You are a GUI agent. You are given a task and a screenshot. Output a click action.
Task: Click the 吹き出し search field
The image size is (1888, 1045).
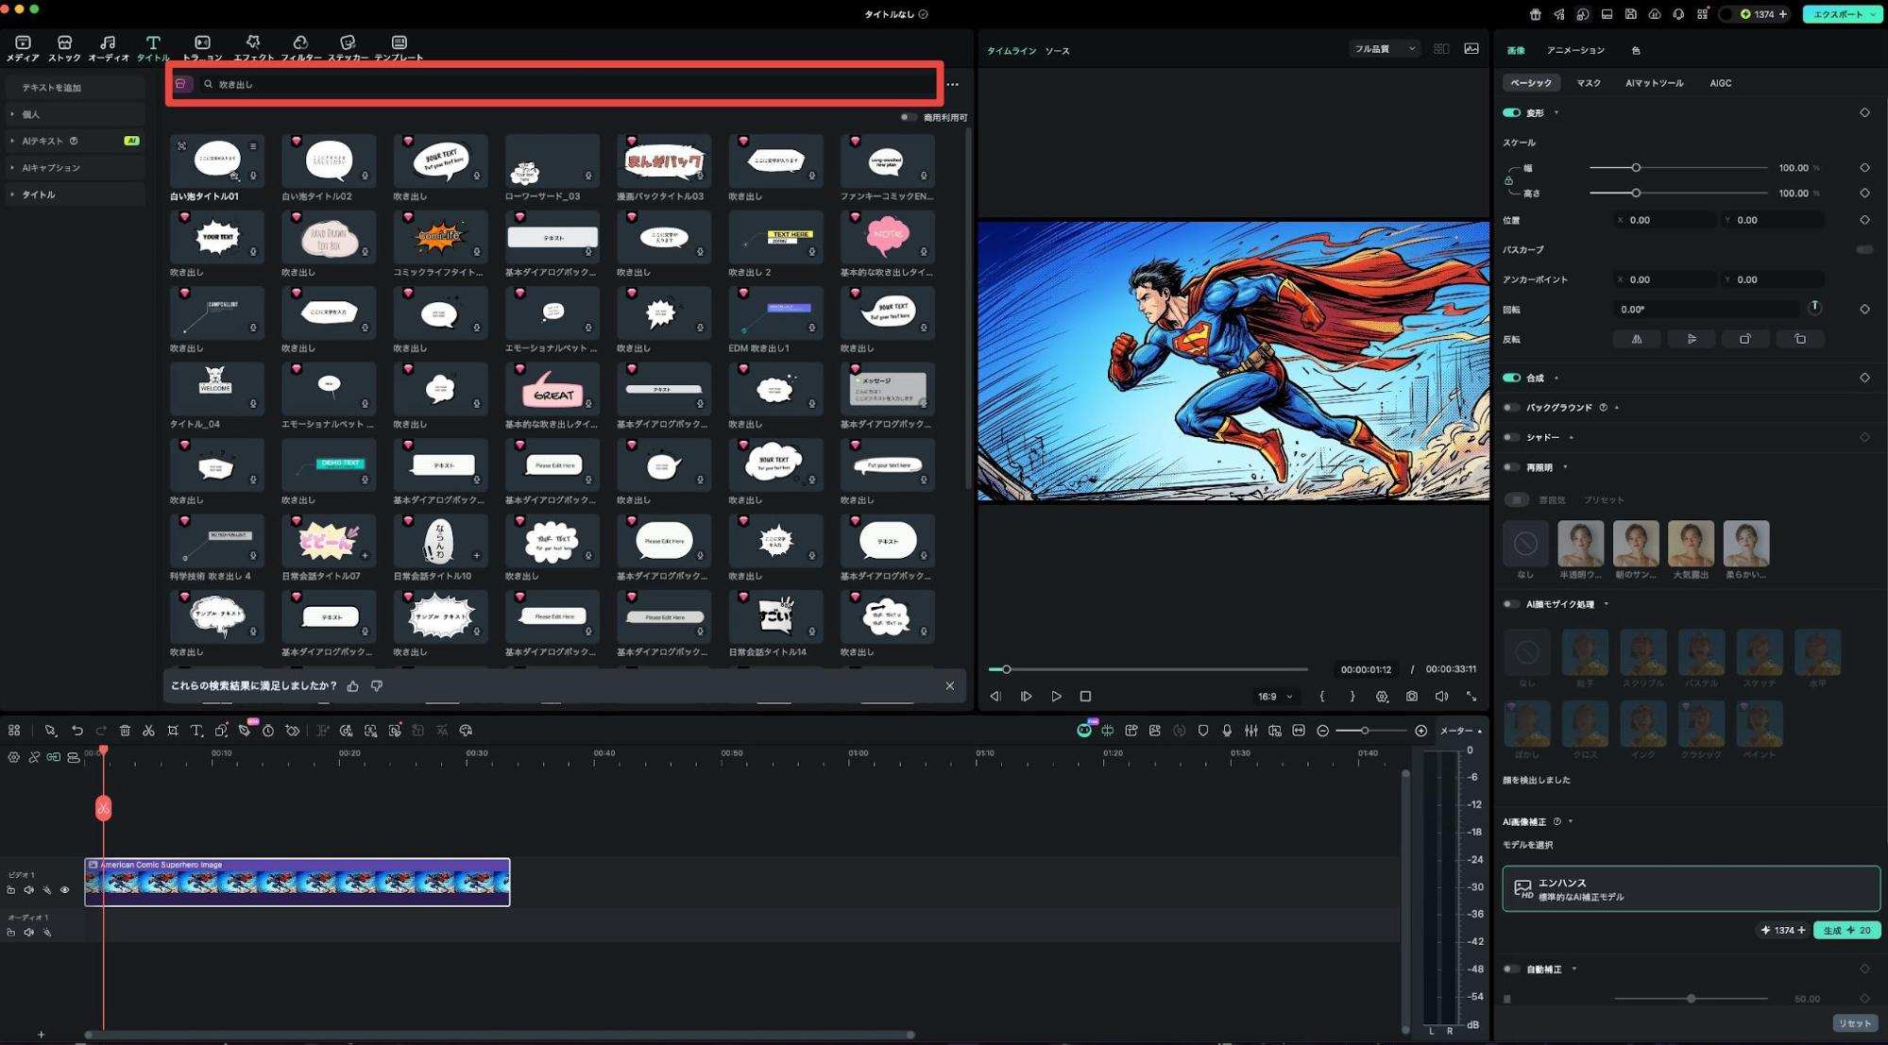tap(567, 85)
